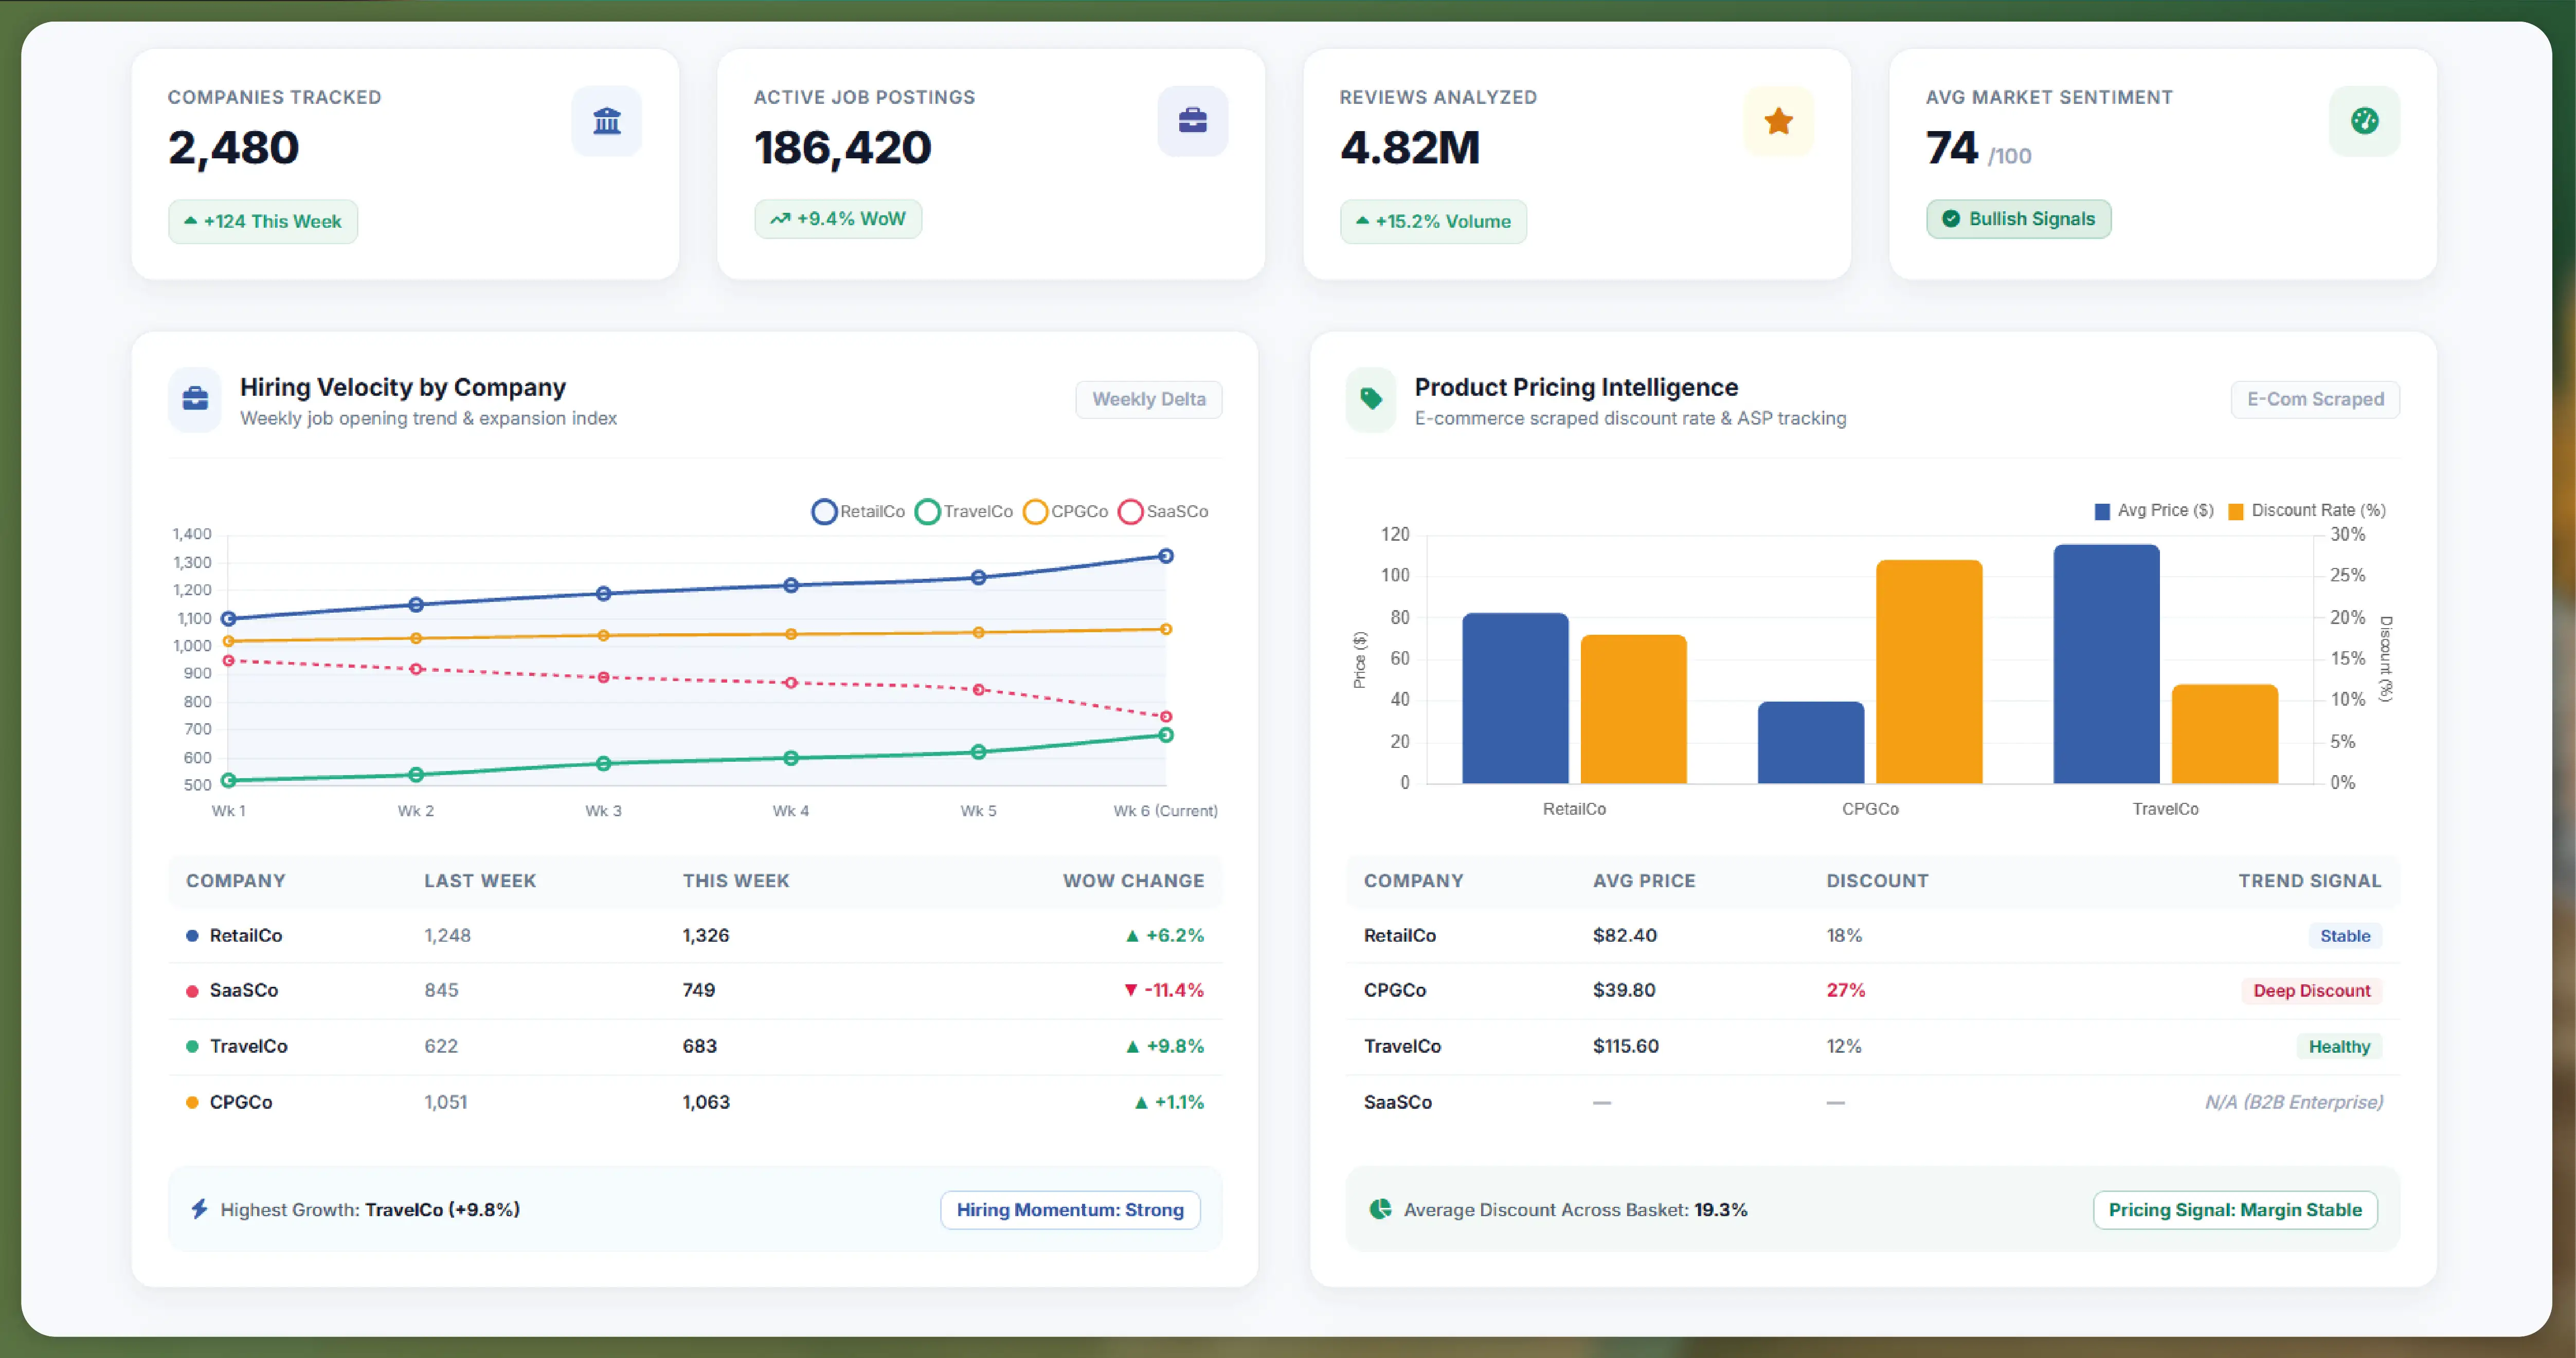The width and height of the screenshot is (2576, 1358).
Task: Click TravelCo Wk 1 data point on green line
Action: pyautogui.click(x=228, y=780)
